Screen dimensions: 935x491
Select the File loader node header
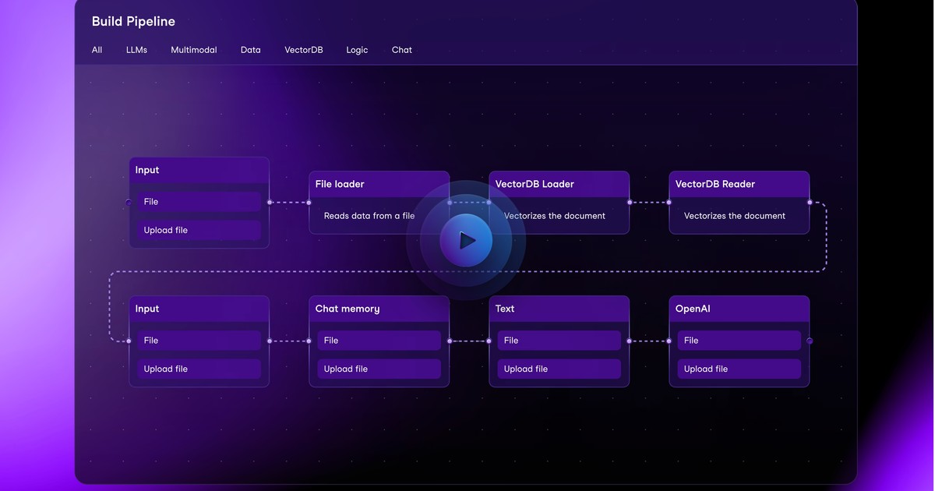379,184
